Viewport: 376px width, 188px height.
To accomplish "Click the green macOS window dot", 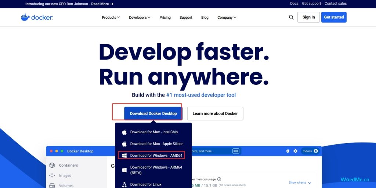I will pyautogui.click(x=62, y=151).
